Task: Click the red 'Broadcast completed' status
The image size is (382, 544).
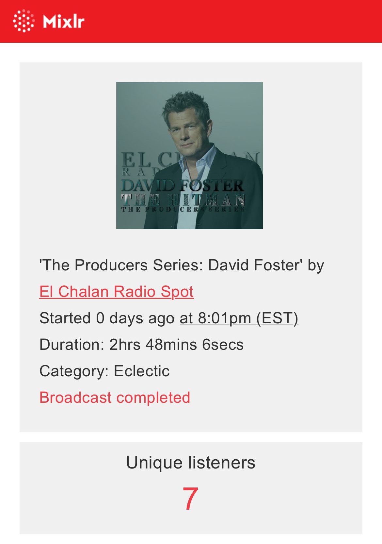Action: (115, 398)
